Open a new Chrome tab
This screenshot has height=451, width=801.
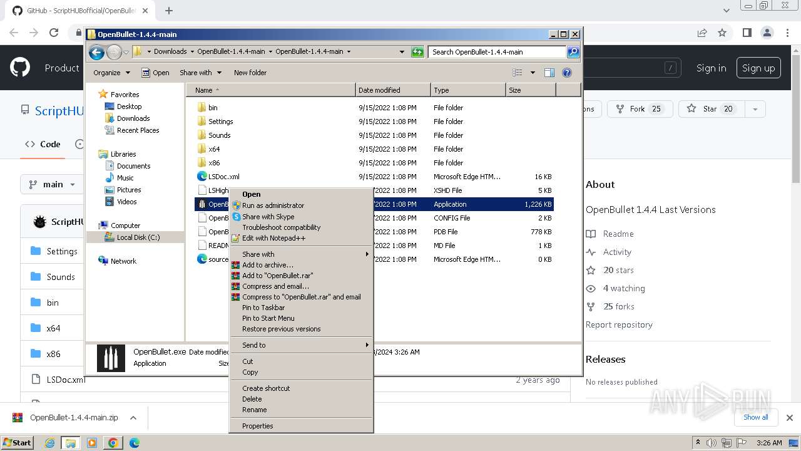point(169,11)
